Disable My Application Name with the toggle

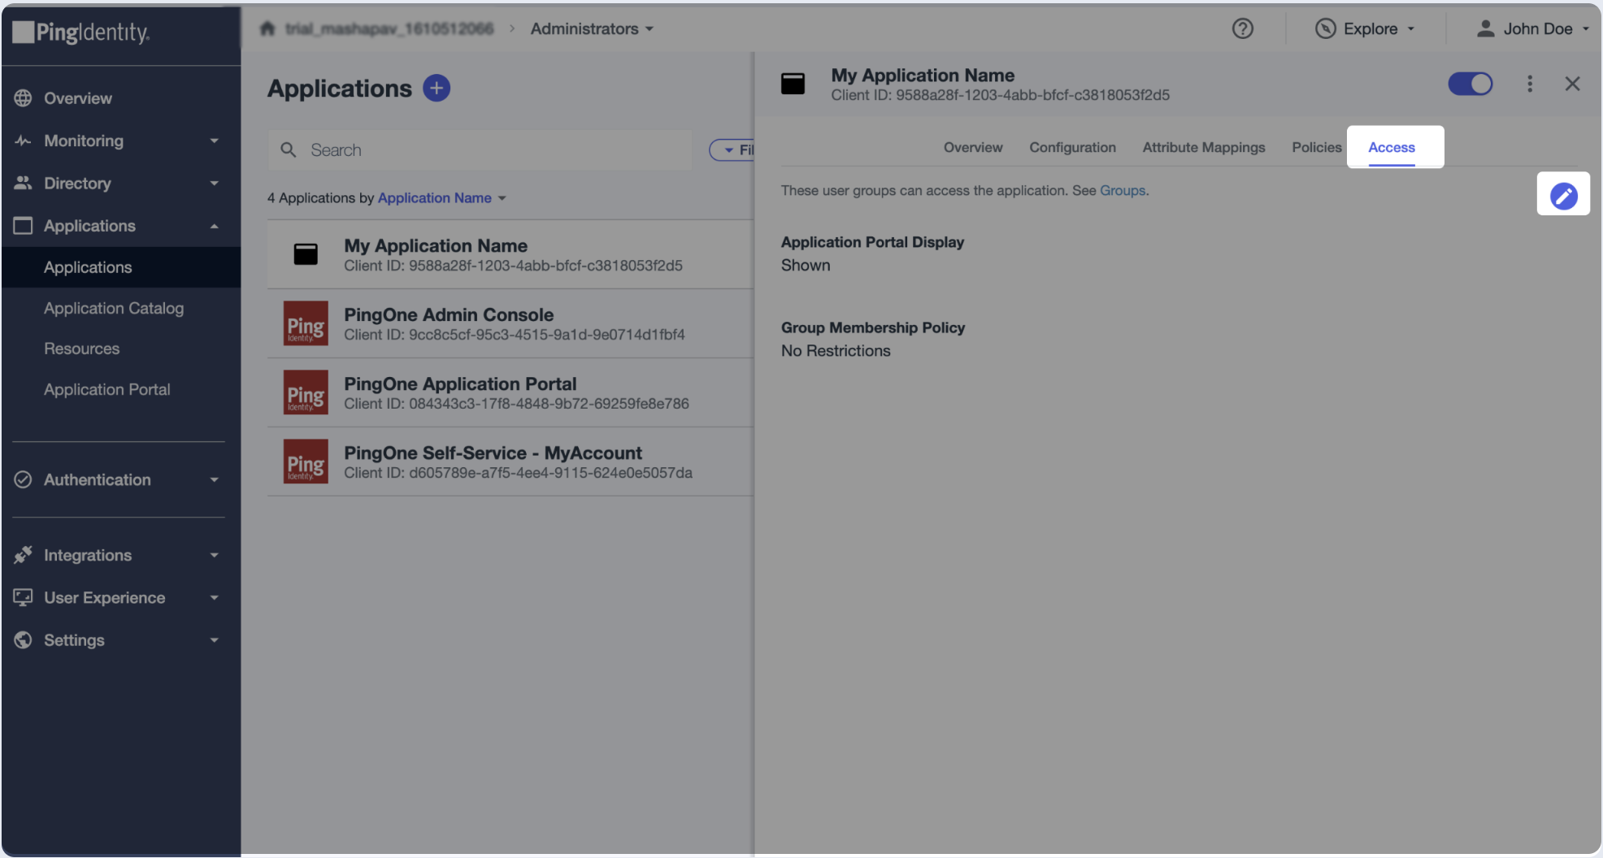tap(1470, 84)
